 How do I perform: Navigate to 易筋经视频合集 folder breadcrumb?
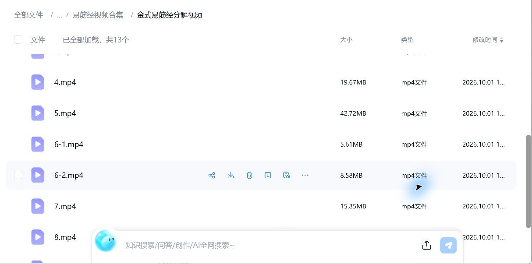pyautogui.click(x=98, y=15)
